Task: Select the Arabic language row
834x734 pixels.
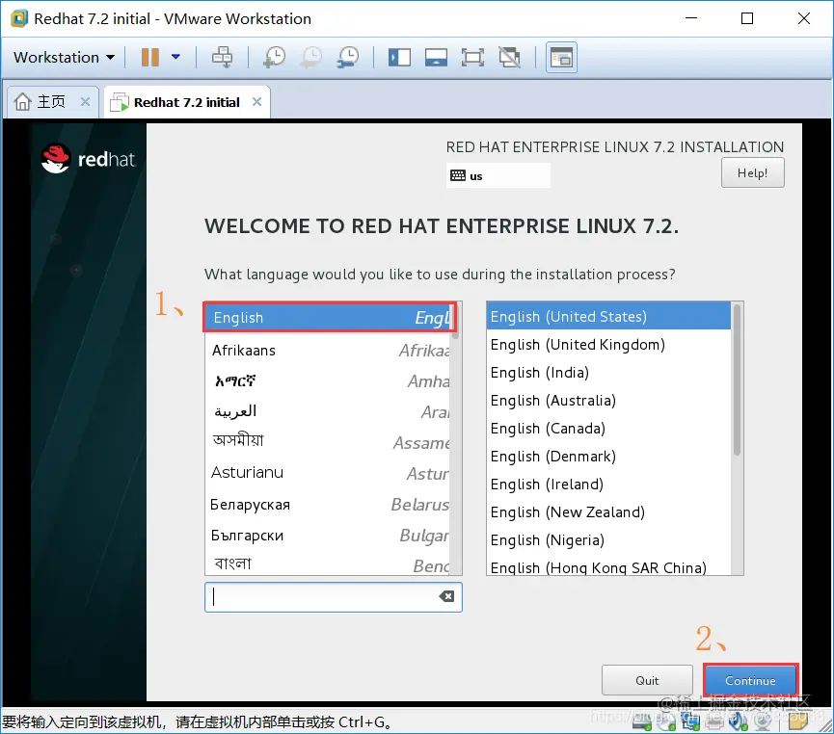Action: tap(329, 411)
